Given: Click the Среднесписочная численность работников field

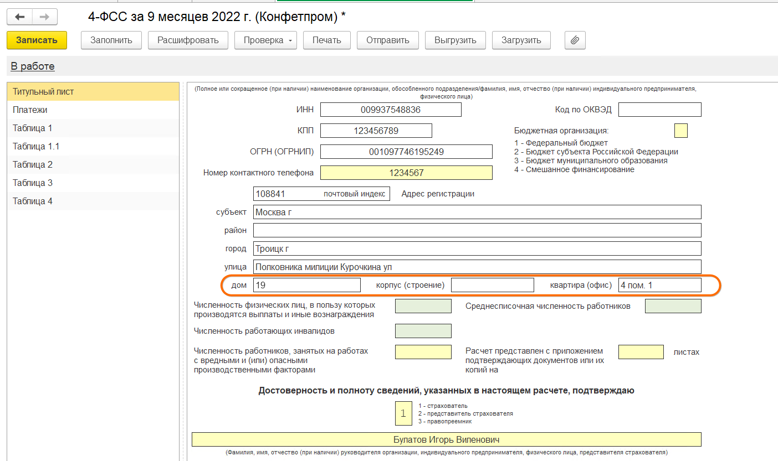Looking at the screenshot, I should 673,306.
